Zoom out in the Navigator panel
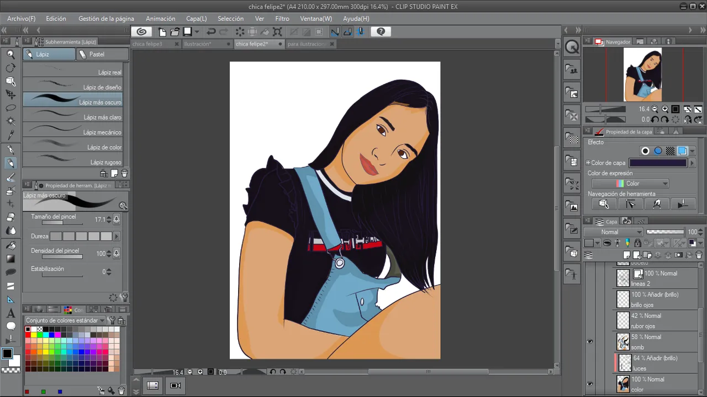This screenshot has height=397, width=707. [655, 109]
